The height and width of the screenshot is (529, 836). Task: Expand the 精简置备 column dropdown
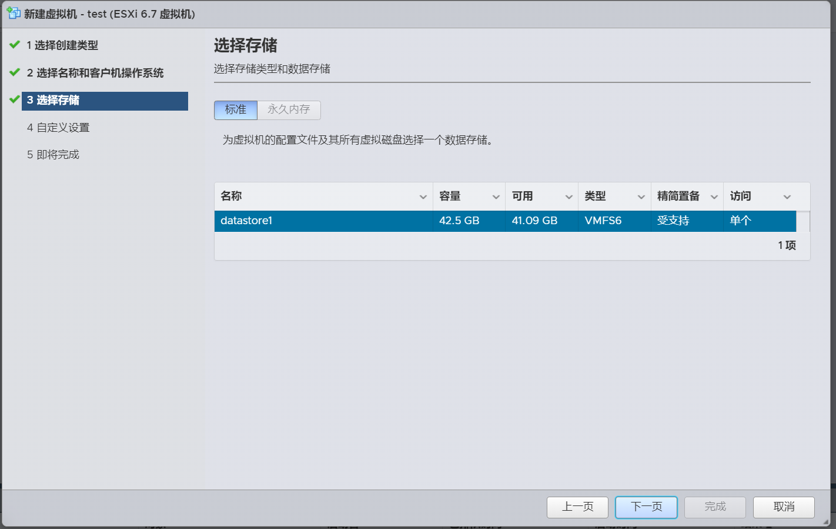point(714,197)
